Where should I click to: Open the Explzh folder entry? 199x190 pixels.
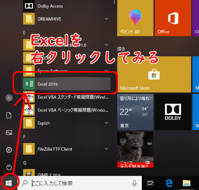tap(67, 123)
